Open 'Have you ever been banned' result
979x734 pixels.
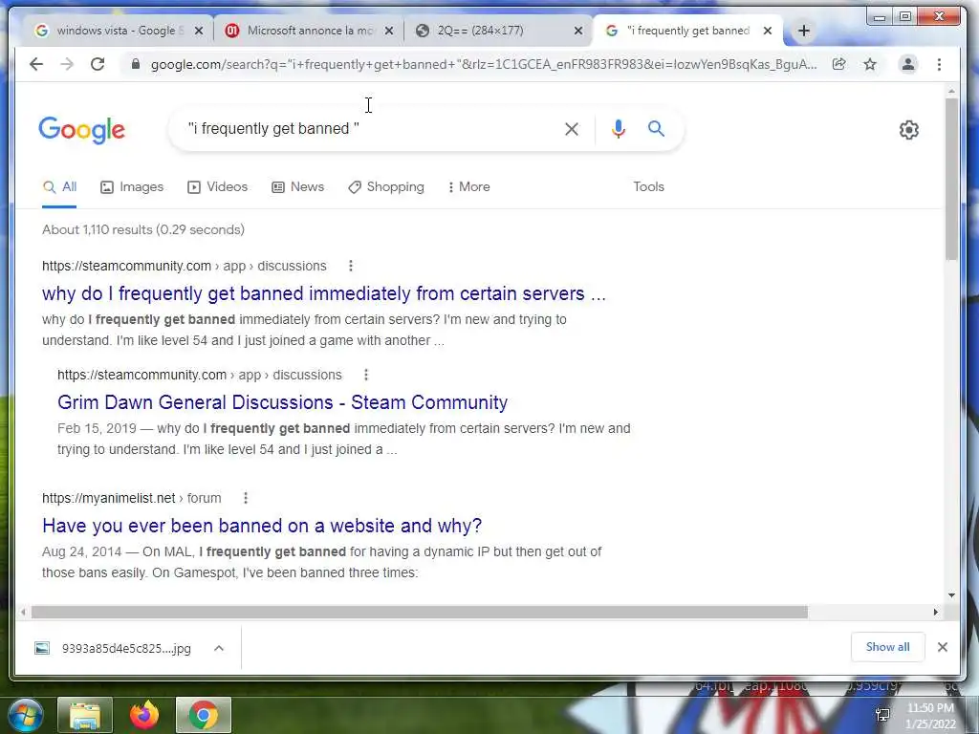point(262,526)
